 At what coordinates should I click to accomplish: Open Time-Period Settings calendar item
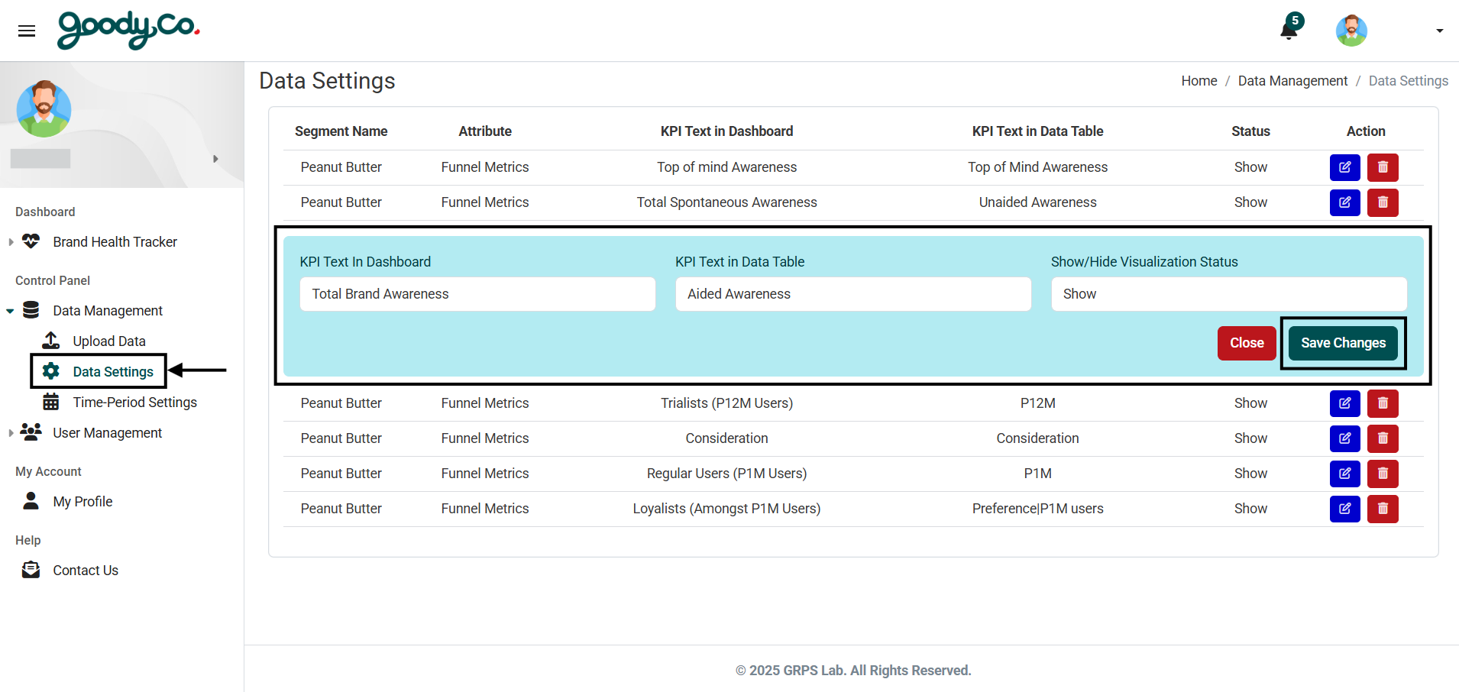click(x=134, y=402)
